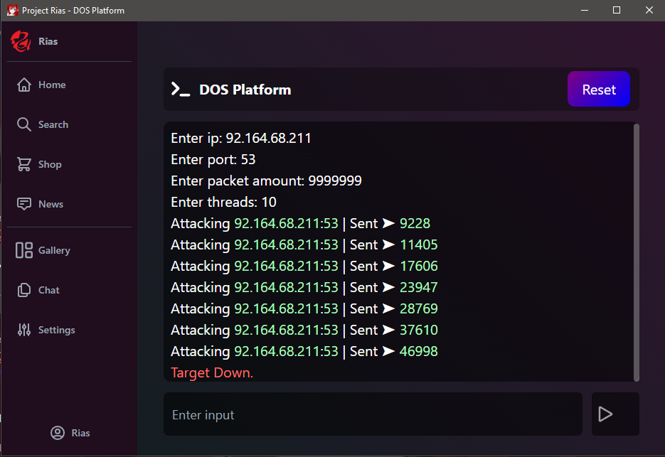Open the Chat icon in sidebar
The width and height of the screenshot is (665, 457).
24,290
